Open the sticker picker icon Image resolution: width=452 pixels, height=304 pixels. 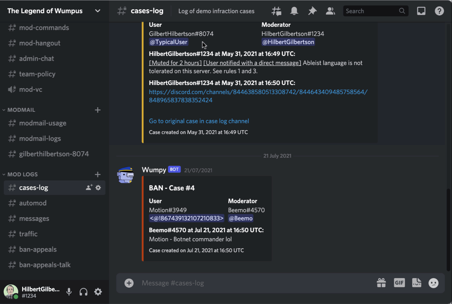point(417,283)
